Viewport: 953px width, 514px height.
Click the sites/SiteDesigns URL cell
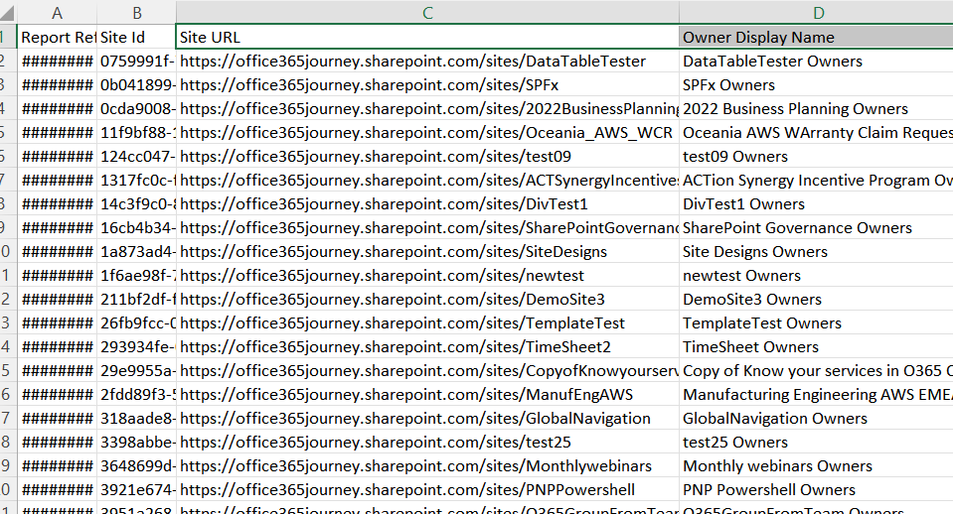[x=427, y=252]
